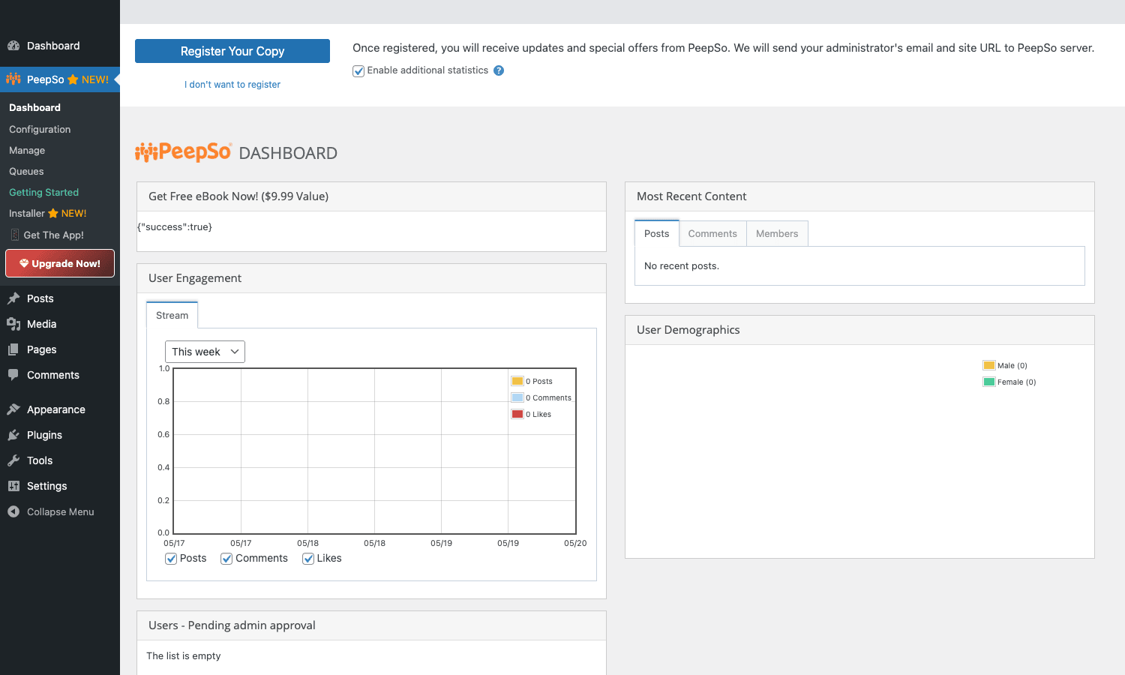This screenshot has width=1125, height=675.
Task: Click the User Engagement panel header
Action: tap(371, 278)
